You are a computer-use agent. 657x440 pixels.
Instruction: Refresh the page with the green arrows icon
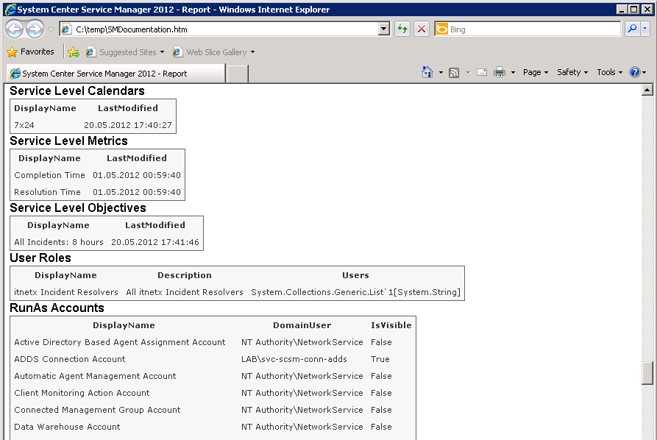point(402,29)
